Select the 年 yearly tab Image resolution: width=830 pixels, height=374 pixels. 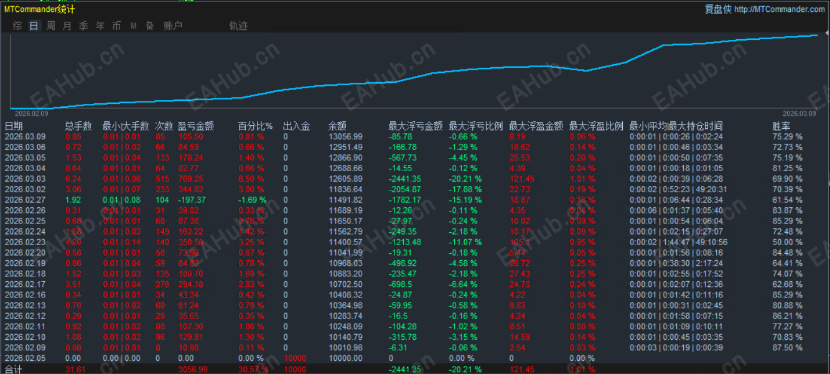[100, 26]
